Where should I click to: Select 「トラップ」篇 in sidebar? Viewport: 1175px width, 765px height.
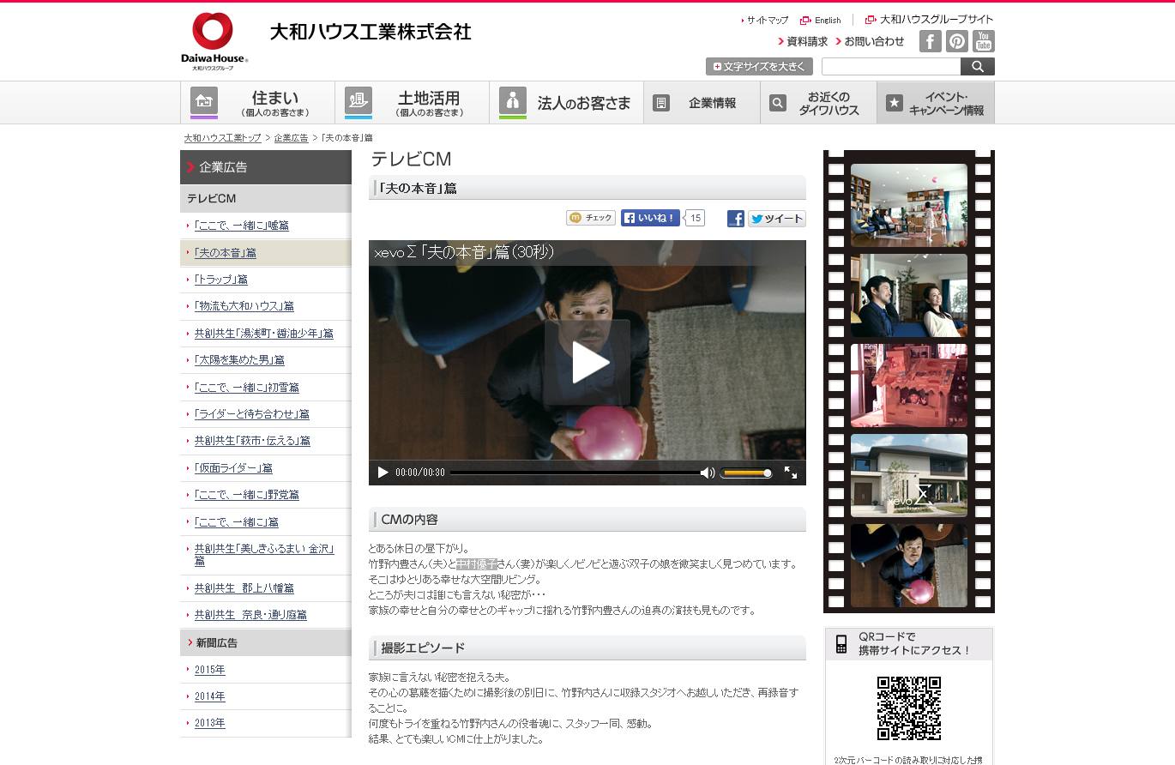coord(220,280)
